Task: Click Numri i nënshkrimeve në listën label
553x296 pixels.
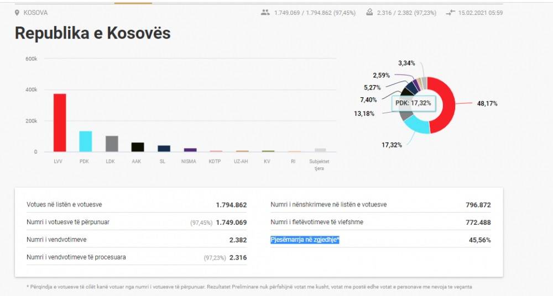Action: click(x=328, y=204)
